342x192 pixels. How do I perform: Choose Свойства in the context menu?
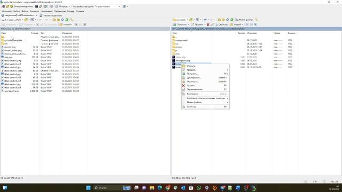click(x=205, y=107)
